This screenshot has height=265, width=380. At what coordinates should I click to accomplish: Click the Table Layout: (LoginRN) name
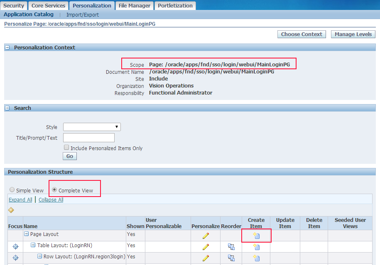click(65, 246)
